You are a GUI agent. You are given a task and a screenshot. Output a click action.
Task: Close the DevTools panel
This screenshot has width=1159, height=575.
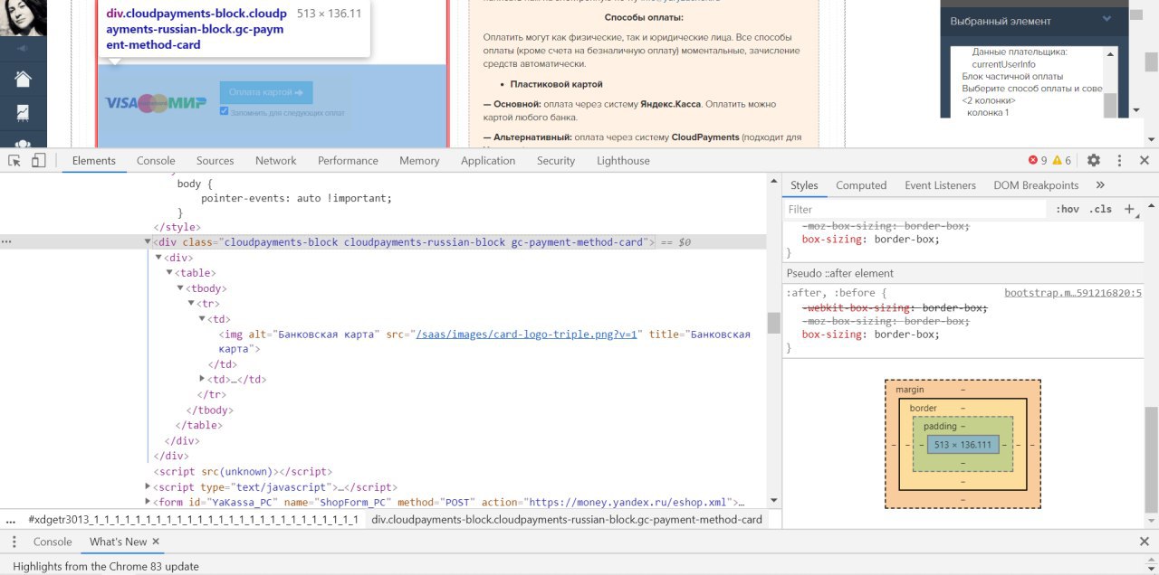tap(1145, 160)
